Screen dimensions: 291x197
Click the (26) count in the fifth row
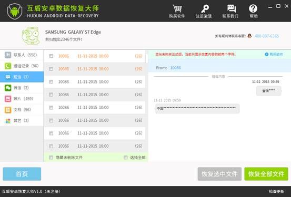138,108
